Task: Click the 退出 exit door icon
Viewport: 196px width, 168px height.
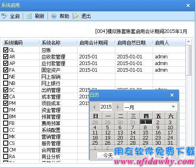Action: (x=76, y=16)
